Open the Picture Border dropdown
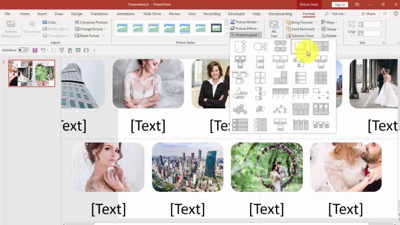 (x=245, y=22)
